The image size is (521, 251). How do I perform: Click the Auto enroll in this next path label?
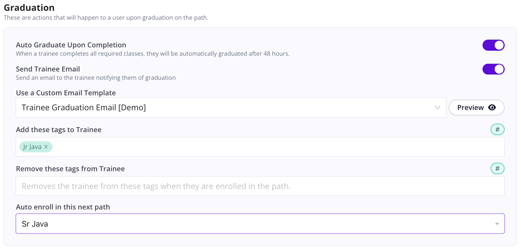pos(63,207)
